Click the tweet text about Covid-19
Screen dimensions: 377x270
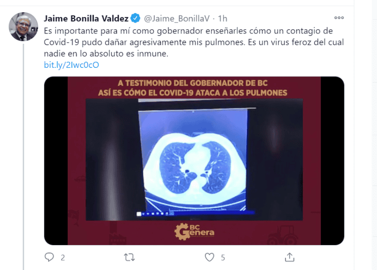(x=194, y=42)
